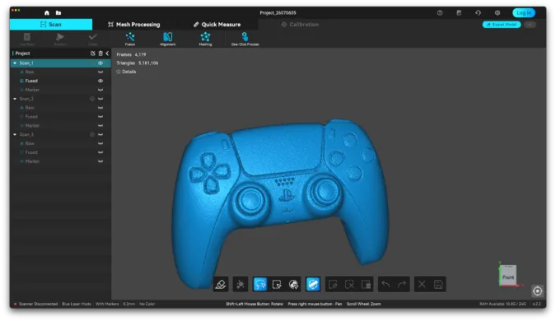Image resolution: width=556 pixels, height=321 pixels.
Task: Open the settings gear icon
Action: point(498,12)
